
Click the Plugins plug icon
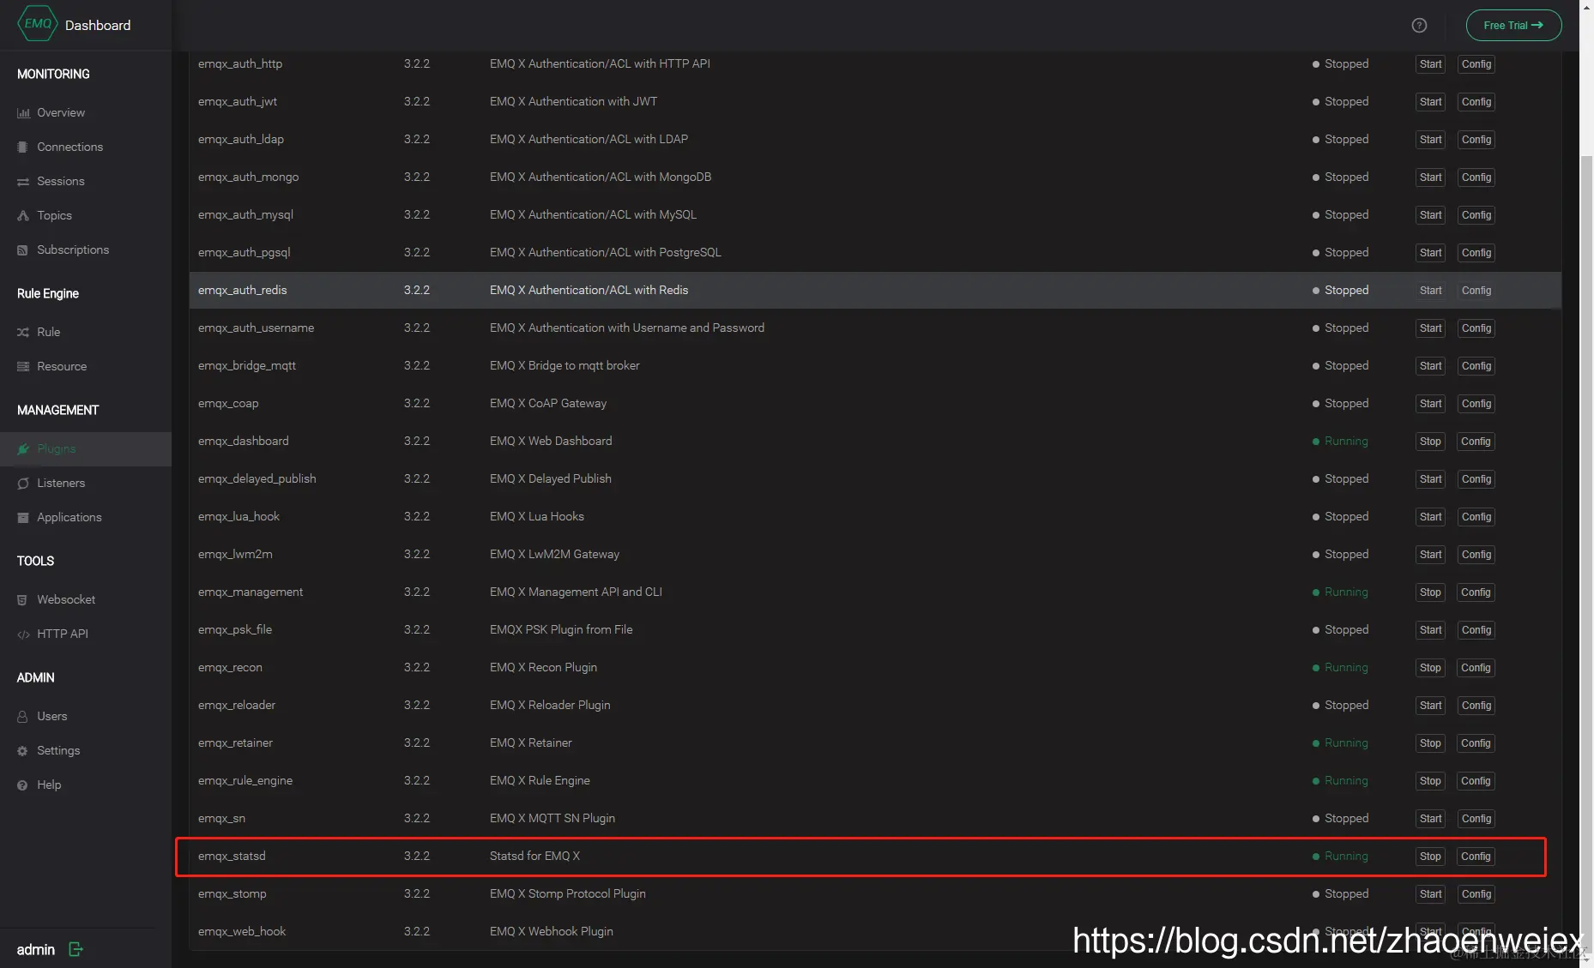23,449
